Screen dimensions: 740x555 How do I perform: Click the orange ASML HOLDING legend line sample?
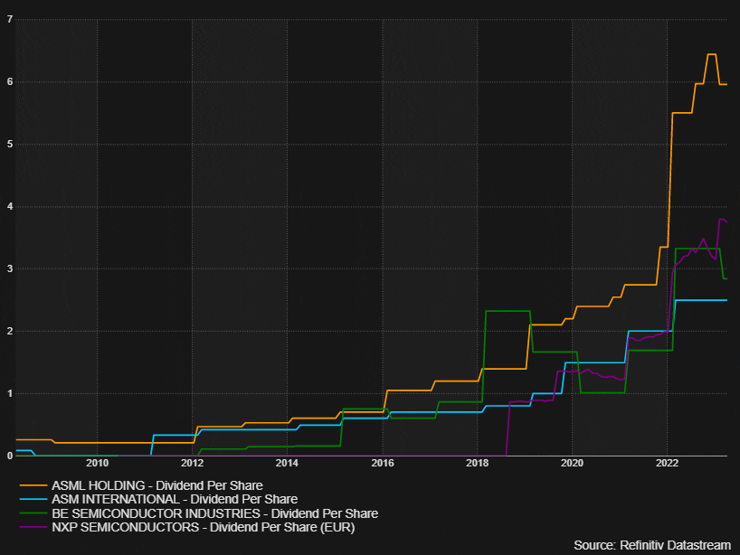tap(33, 485)
